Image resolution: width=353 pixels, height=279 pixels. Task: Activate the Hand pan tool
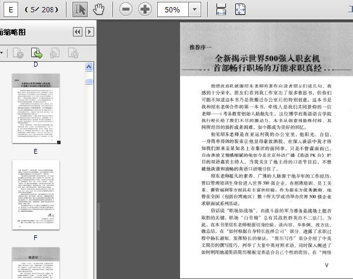coord(99,9)
